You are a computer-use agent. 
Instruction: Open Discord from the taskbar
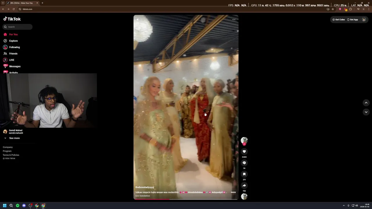pyautogui.click(x=24, y=206)
